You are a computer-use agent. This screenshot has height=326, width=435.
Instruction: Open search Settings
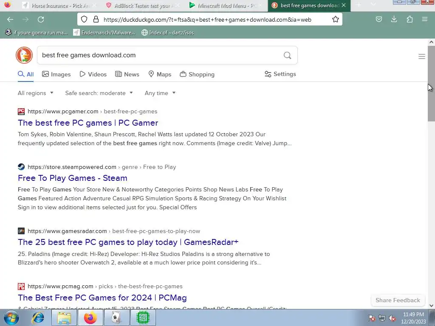(280, 74)
